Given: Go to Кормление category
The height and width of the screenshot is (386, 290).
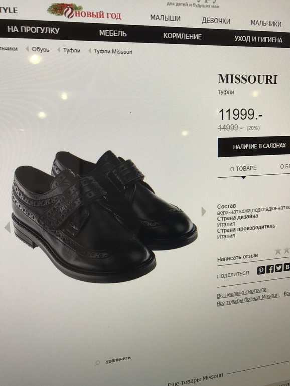Looking at the screenshot, I should (x=182, y=36).
